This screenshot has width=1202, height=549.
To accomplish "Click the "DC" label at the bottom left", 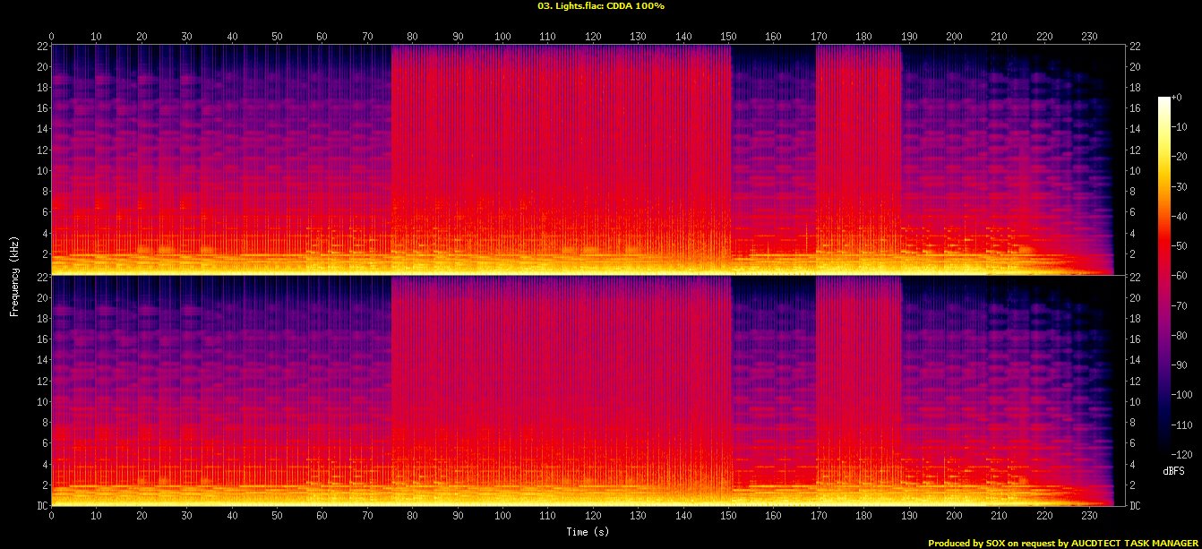I will [40, 506].
